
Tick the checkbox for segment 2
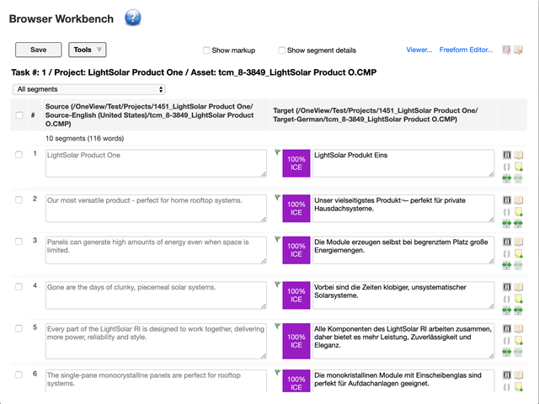[x=19, y=200]
